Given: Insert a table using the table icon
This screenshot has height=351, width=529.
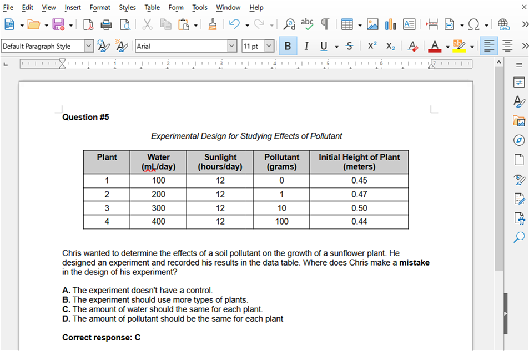Looking at the screenshot, I should pyautogui.click(x=347, y=24).
